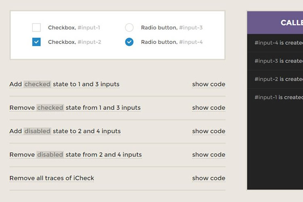Click 'Remove all traces of iCheck' link
Screen dimensions: 303x202
pos(52,178)
